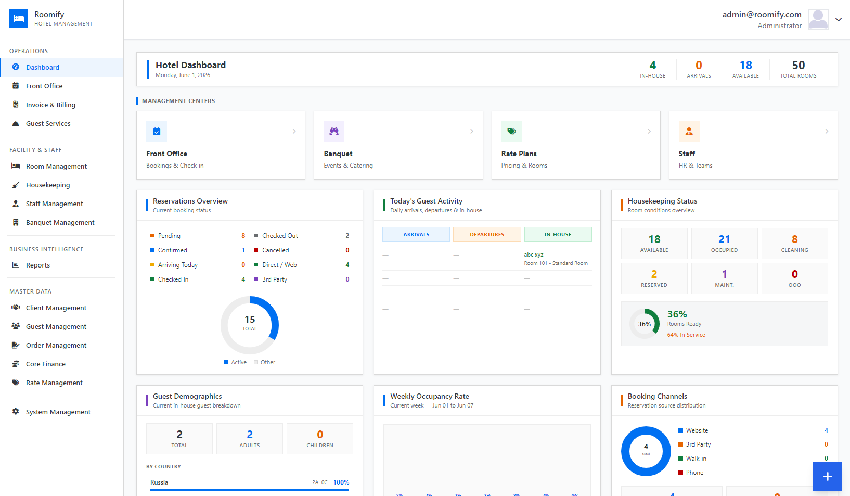Click the 4 In-House header stat
The image size is (850, 496).
click(653, 69)
